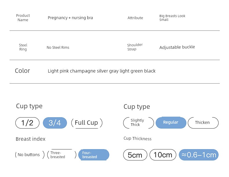
Task: Click the Big Breasts Look Small attribute
Action: pos(172,18)
